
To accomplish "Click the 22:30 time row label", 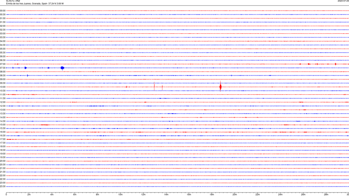I will (3, 179).
